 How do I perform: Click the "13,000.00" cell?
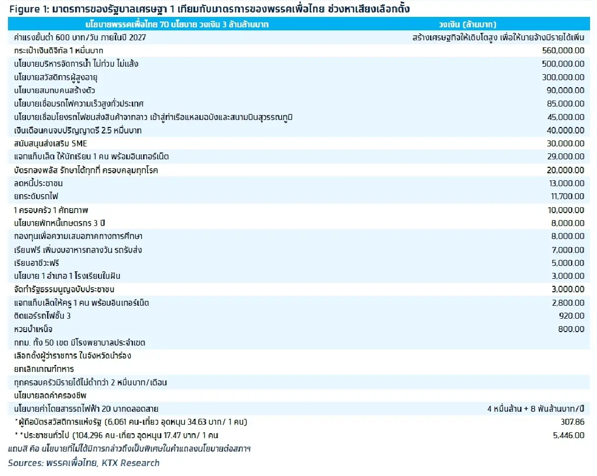pos(566,183)
